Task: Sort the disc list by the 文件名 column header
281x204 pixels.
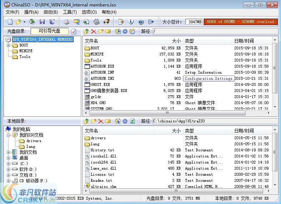Action: click(118, 41)
